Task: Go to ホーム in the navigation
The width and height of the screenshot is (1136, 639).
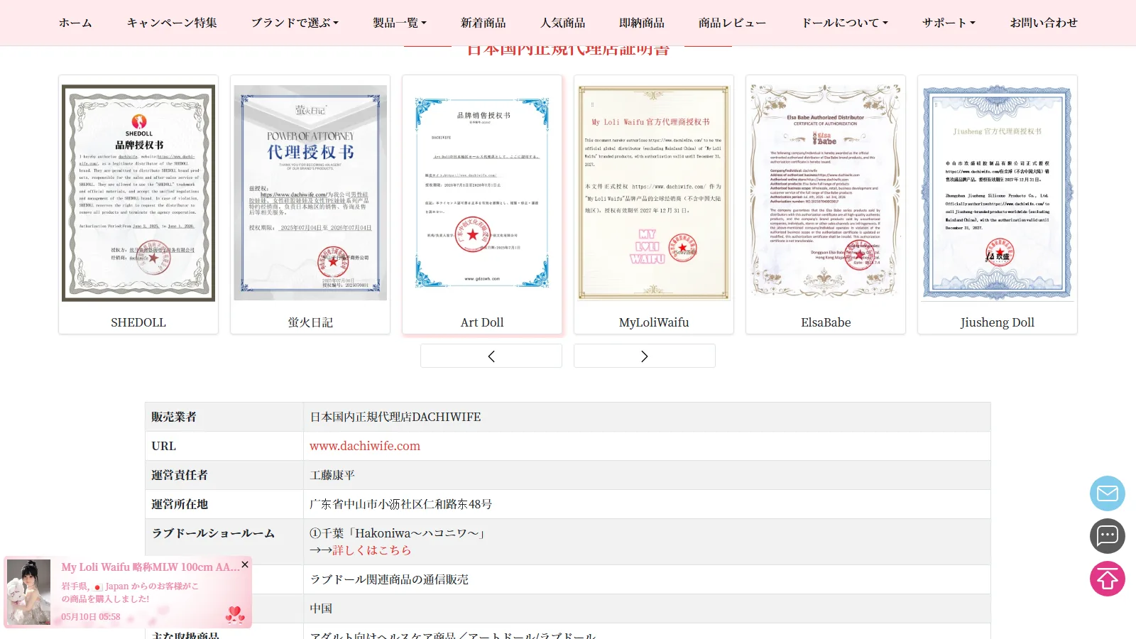Action: [x=75, y=23]
